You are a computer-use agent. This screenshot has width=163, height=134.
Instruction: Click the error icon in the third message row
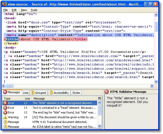point(5,113)
